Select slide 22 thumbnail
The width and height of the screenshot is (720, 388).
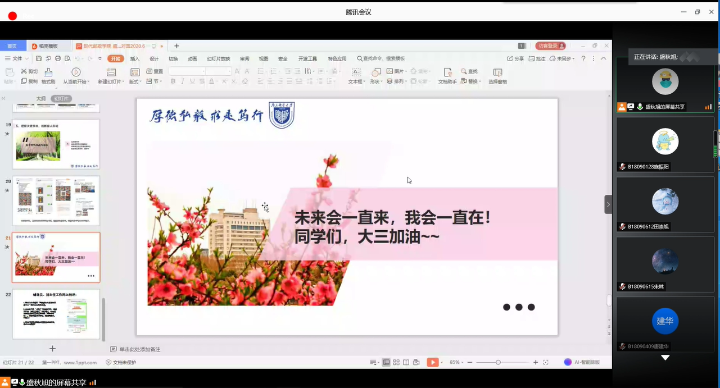point(56,314)
